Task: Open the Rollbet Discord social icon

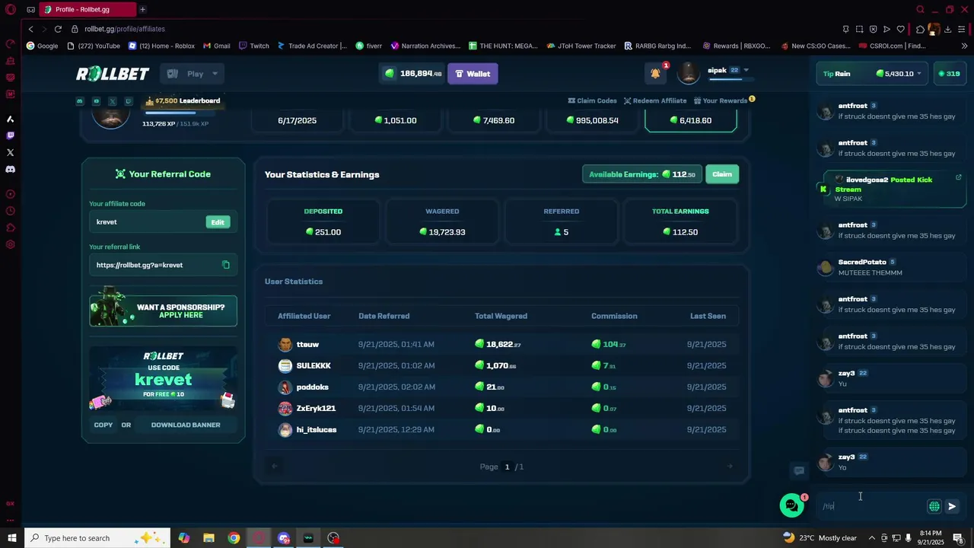Action: [80, 100]
